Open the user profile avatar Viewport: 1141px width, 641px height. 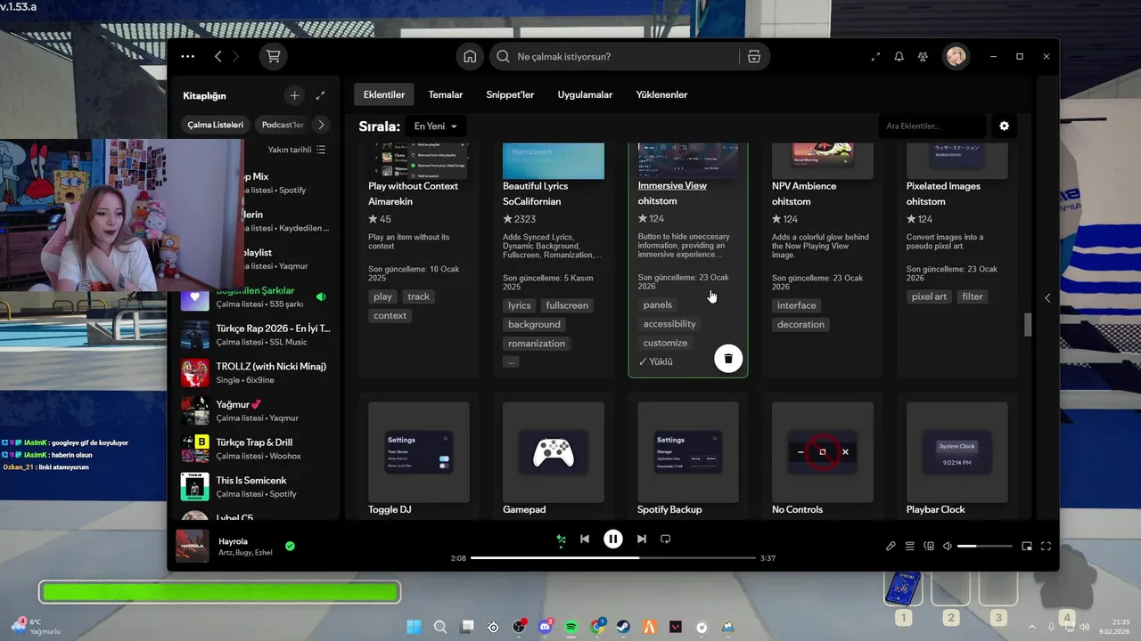point(956,56)
